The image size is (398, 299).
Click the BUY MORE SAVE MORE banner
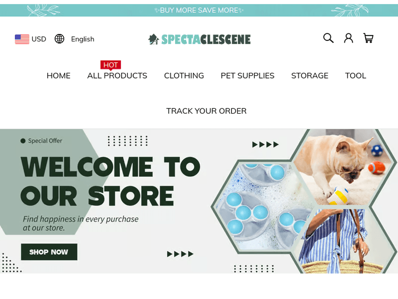199,11
